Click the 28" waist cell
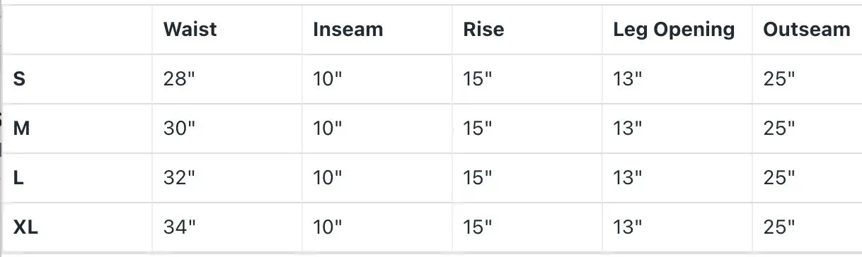 point(179,79)
